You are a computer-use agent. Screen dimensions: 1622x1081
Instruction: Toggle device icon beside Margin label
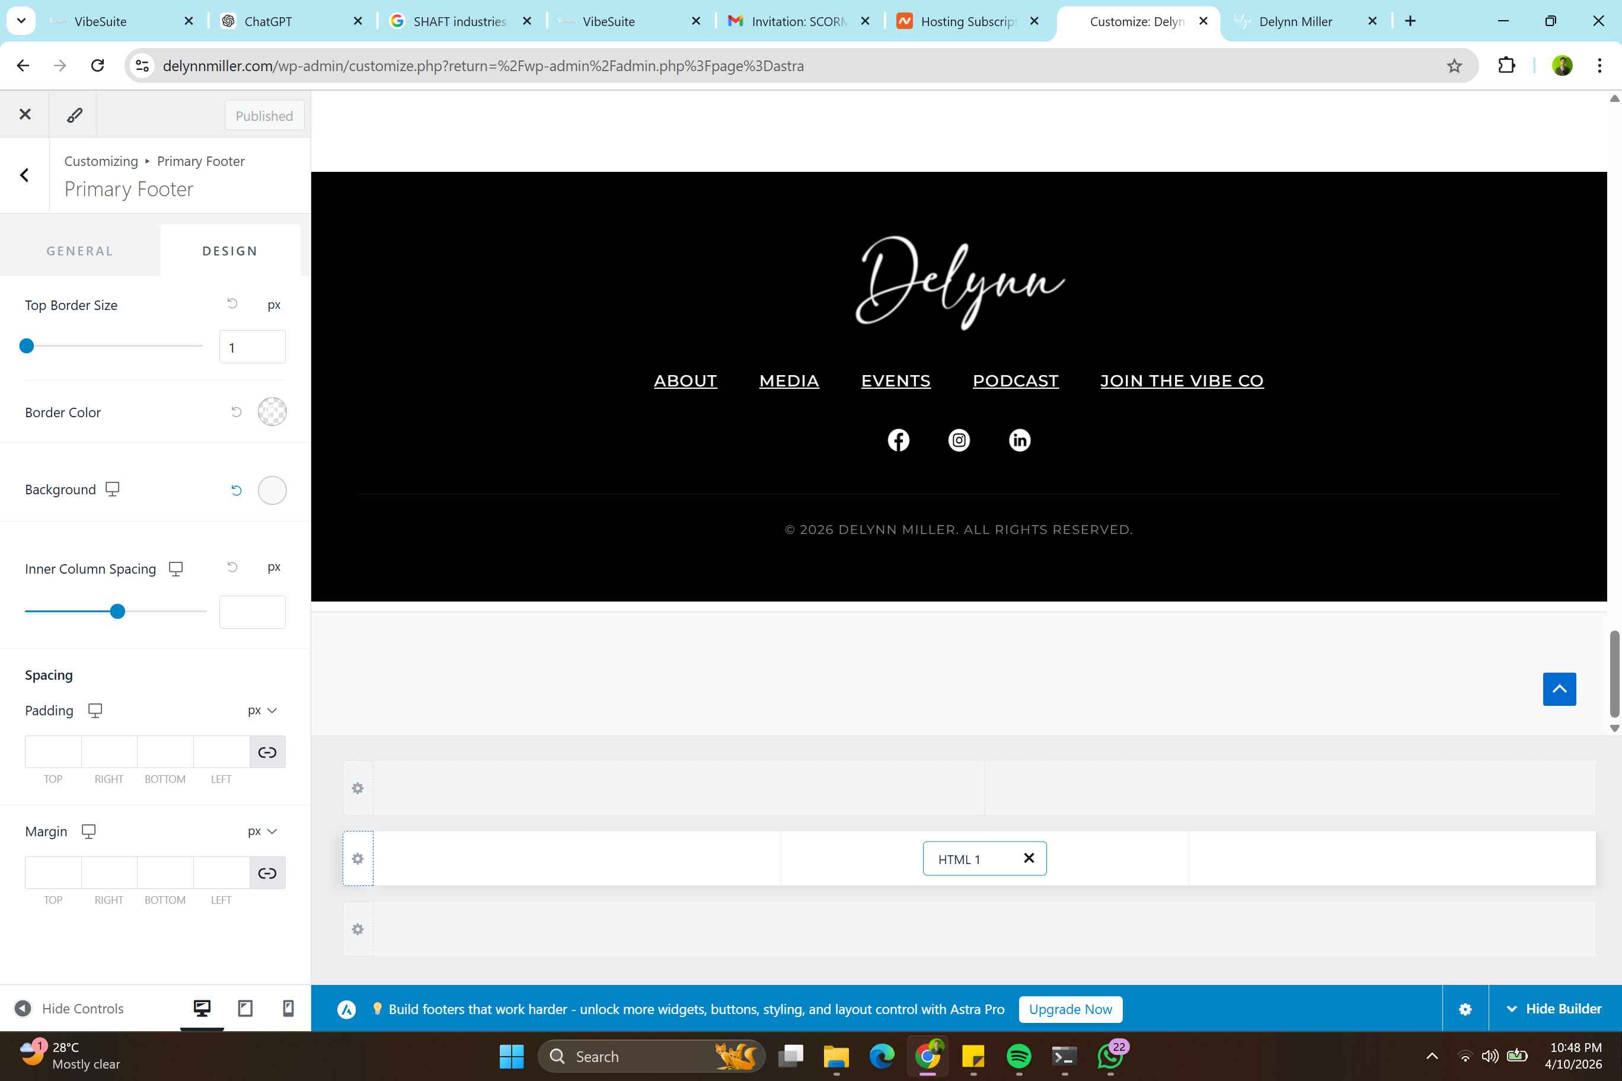point(88,831)
